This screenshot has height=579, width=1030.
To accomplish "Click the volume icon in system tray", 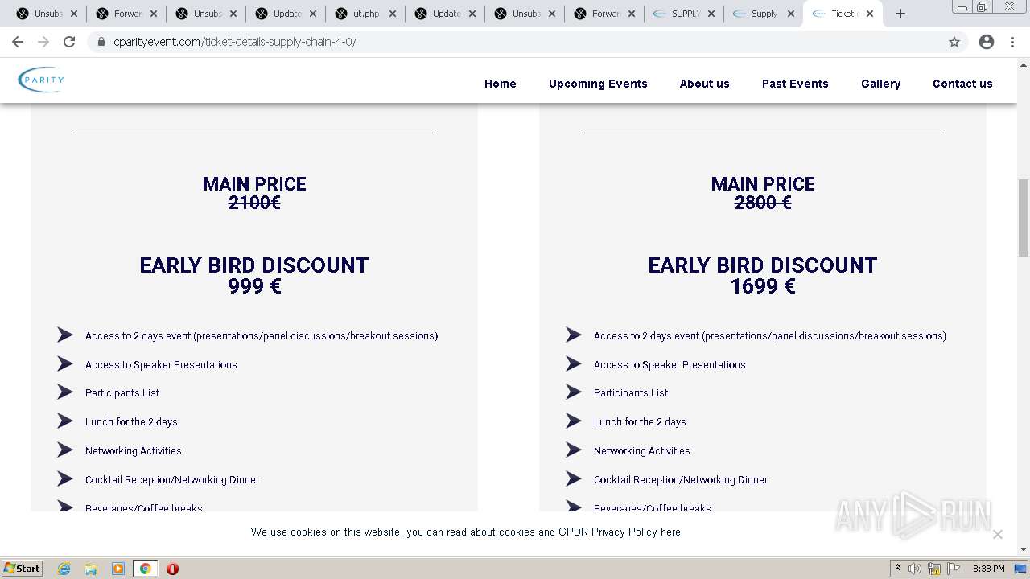I will click(915, 569).
